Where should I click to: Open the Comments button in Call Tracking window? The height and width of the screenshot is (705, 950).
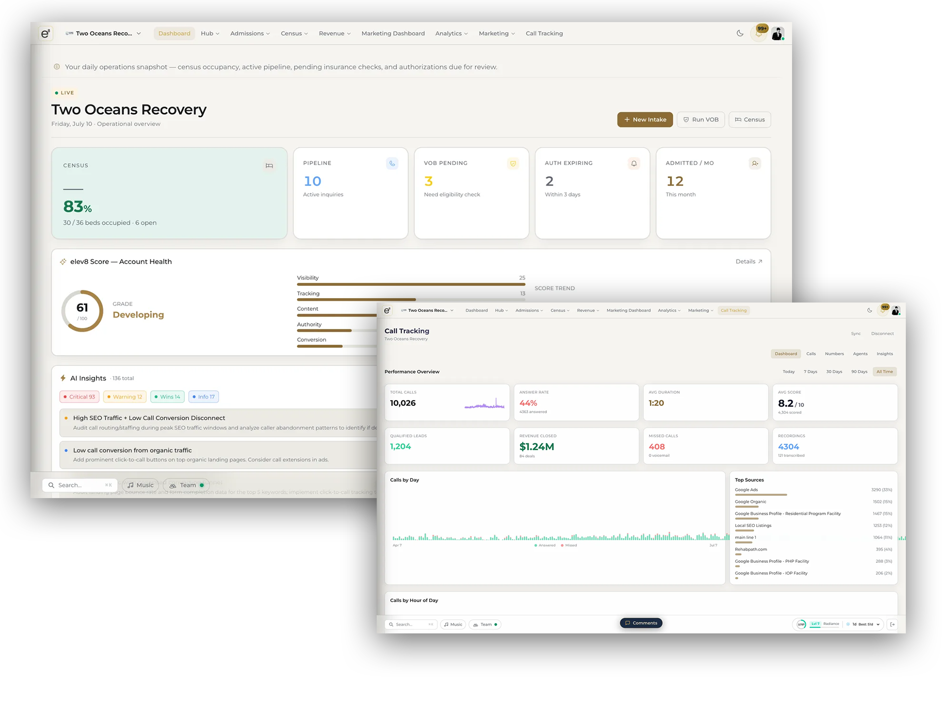641,623
